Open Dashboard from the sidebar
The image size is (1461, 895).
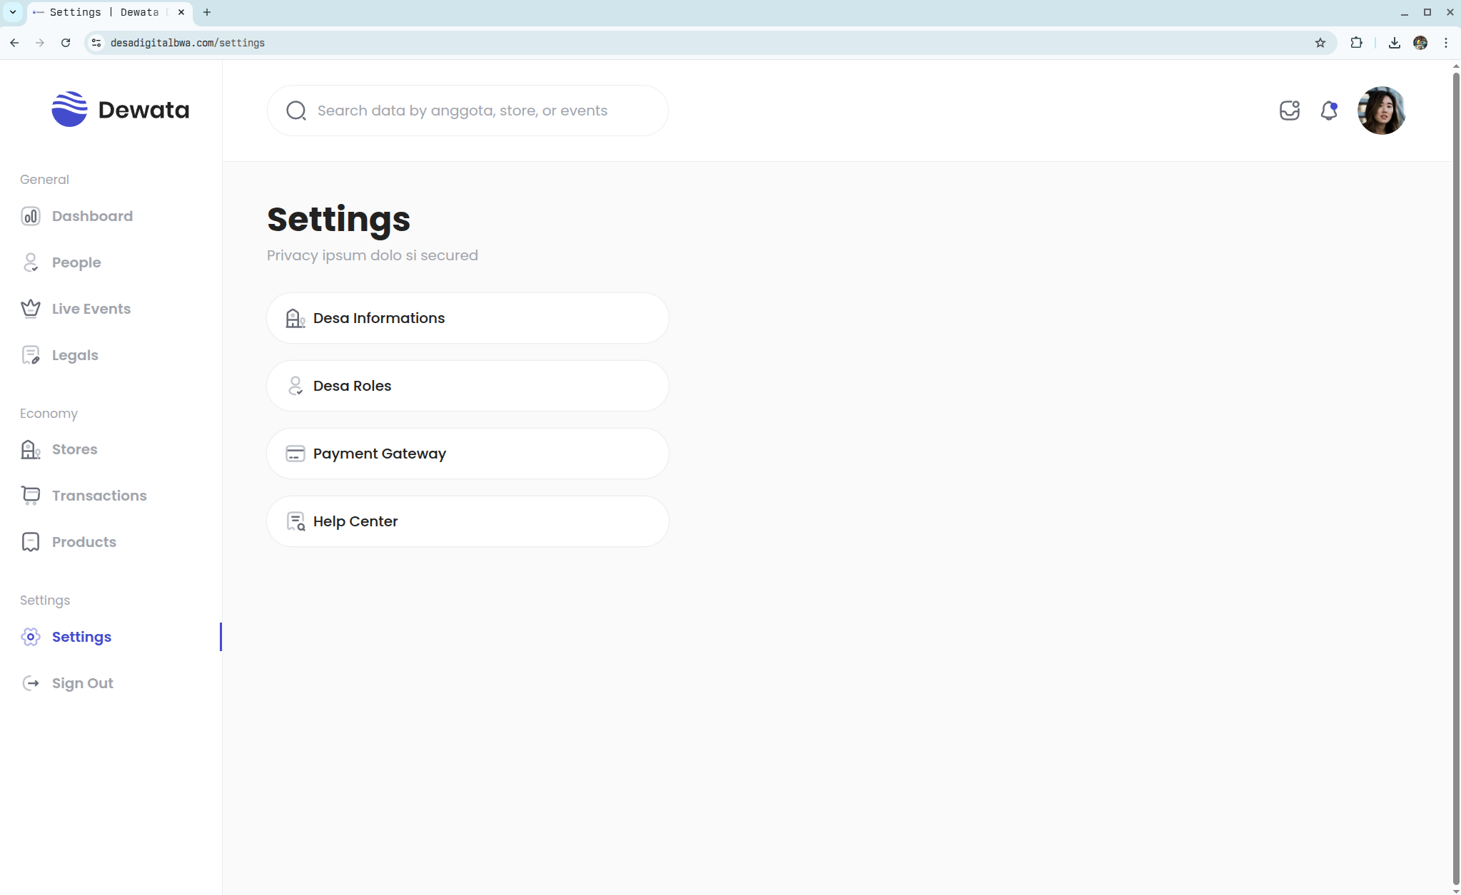click(x=92, y=216)
